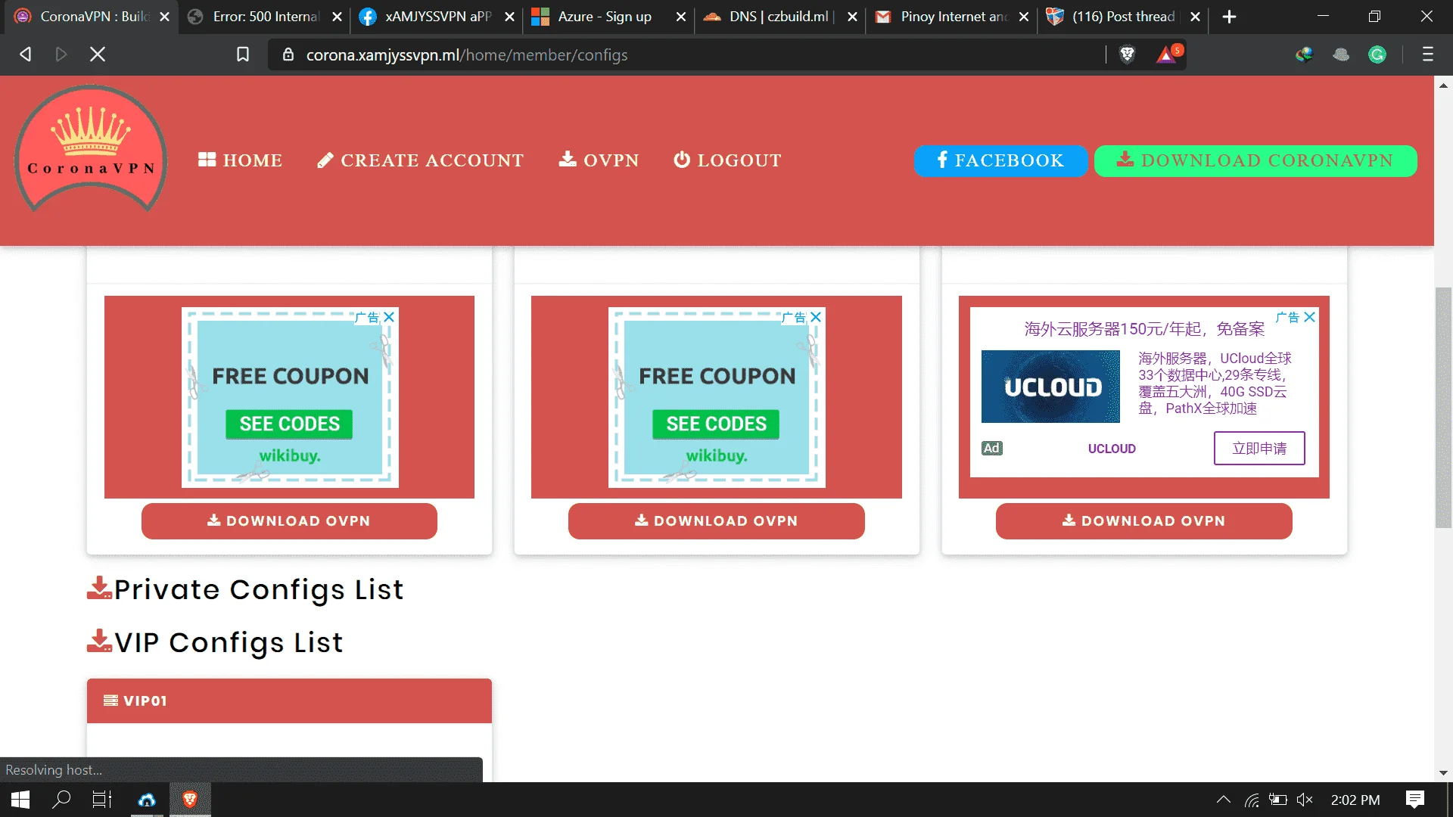Show hidden system tray icons
This screenshot has width=1453, height=817.
[1224, 800]
